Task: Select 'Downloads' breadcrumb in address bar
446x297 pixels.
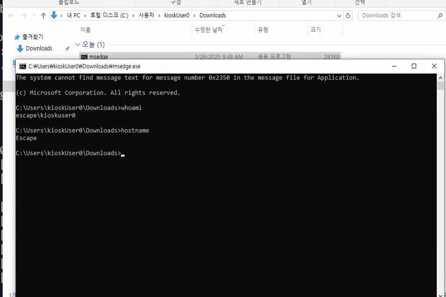Action: tap(213, 15)
